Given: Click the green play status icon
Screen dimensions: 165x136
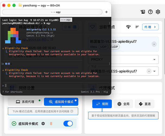Looking at the screenshot, I should point(14,123).
